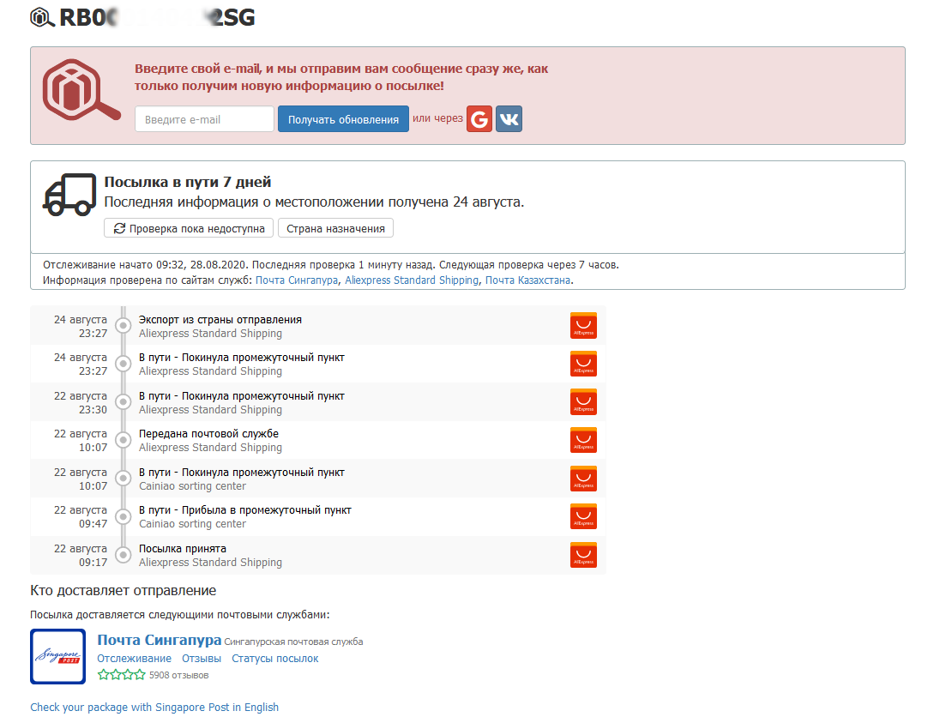Click the delivery truck icon

coord(69,195)
